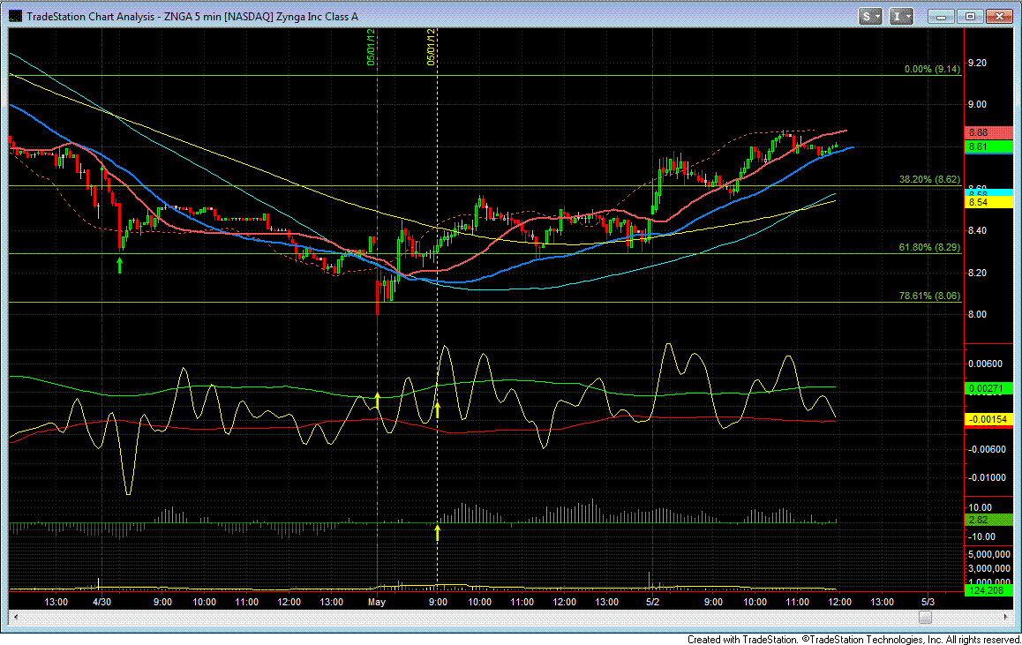Click the May date label on the time axis
Image resolution: width=1022 pixels, height=645 pixels.
coord(377,602)
